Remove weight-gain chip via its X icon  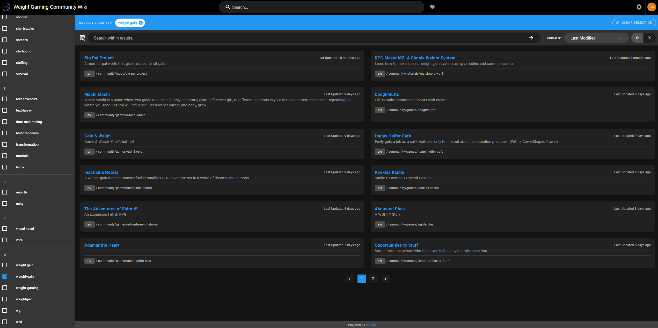[x=141, y=23]
